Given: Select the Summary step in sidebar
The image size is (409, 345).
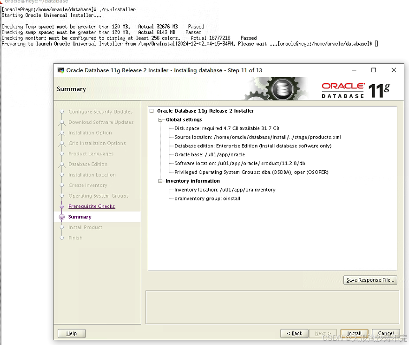Looking at the screenshot, I should [80, 217].
